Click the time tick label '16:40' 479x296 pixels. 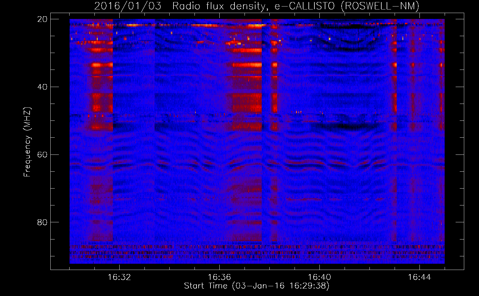click(319, 277)
